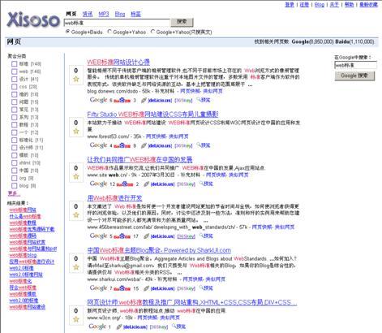Open 'web2.0' related search link in sidebar
This screenshot has height=333, width=382.
pos(21,268)
